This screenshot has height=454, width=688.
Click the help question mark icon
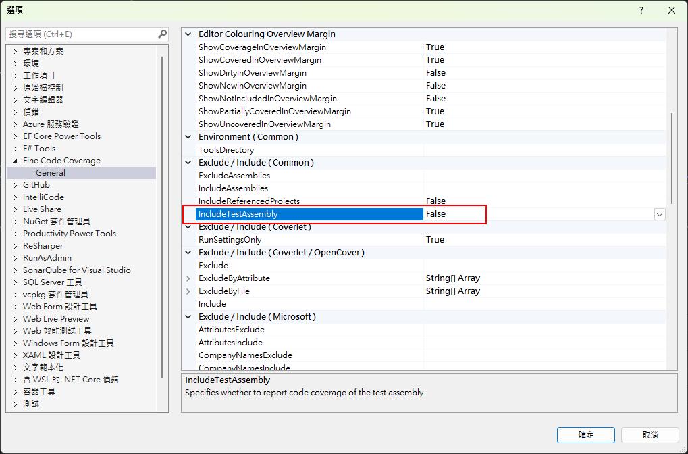(641, 10)
